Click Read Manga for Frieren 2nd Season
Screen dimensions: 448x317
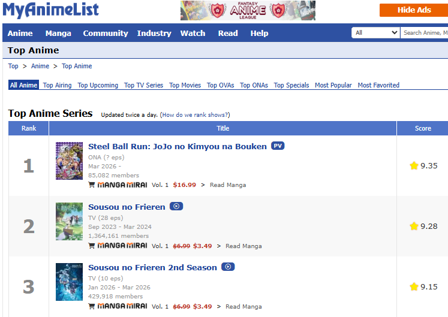(x=243, y=306)
